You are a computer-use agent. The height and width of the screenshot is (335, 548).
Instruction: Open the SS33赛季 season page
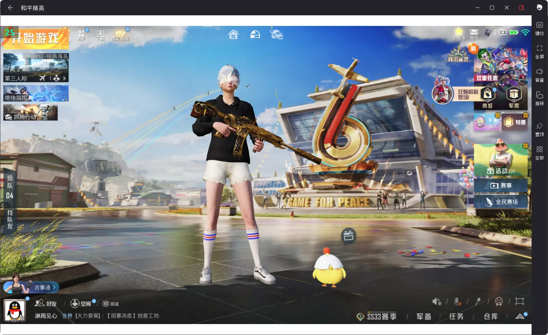pos(377,316)
